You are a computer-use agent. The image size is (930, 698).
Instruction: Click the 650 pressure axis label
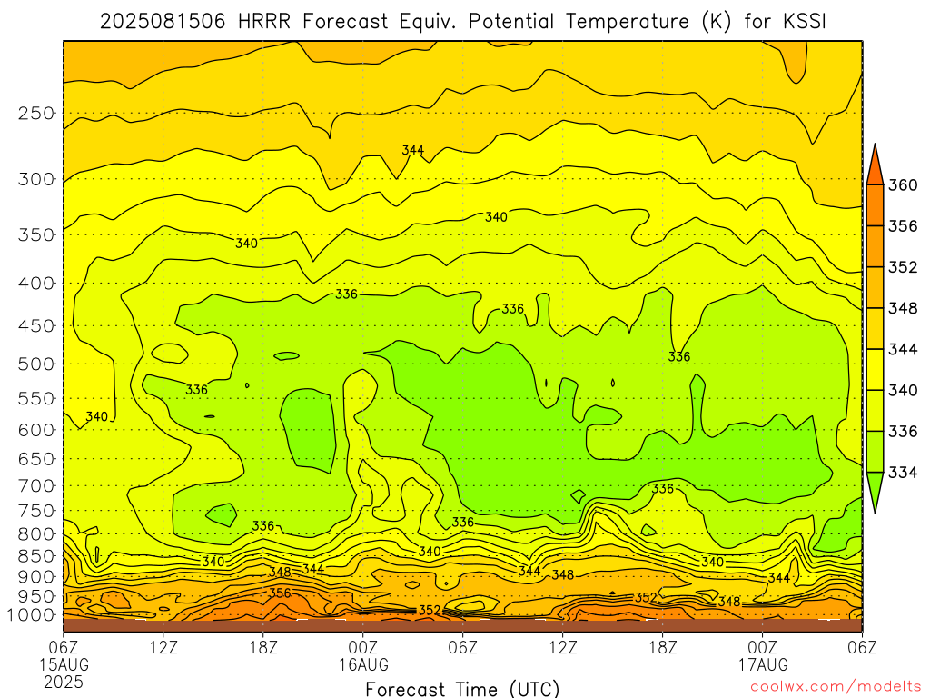pyautogui.click(x=36, y=459)
